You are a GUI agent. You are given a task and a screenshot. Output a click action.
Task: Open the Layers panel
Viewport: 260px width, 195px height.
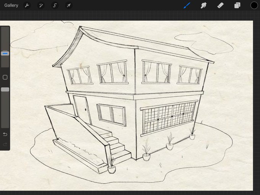[x=237, y=5]
